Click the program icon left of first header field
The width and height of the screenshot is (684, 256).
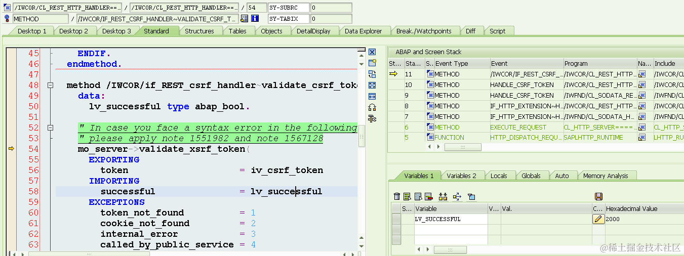click(x=7, y=8)
